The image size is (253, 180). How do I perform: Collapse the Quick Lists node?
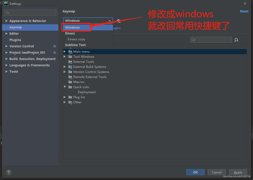click(x=65, y=87)
